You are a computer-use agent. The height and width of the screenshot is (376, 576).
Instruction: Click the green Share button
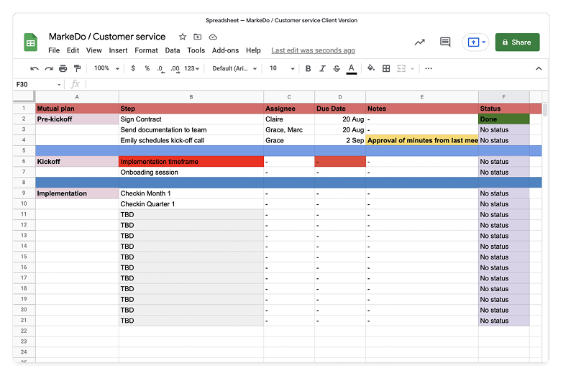pyautogui.click(x=517, y=42)
